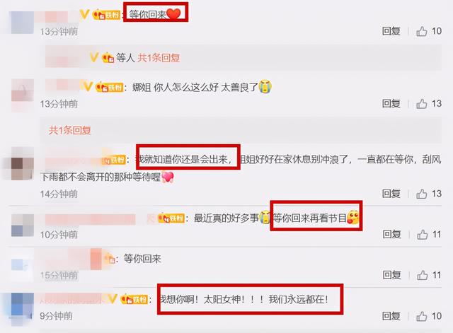
Task: Like the '最近真的好多事' comment
Action: click(x=423, y=234)
